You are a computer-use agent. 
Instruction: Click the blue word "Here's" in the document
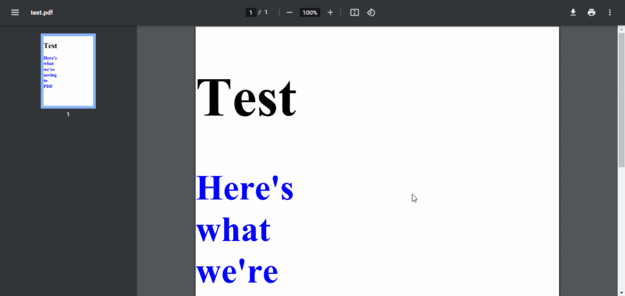click(x=245, y=189)
